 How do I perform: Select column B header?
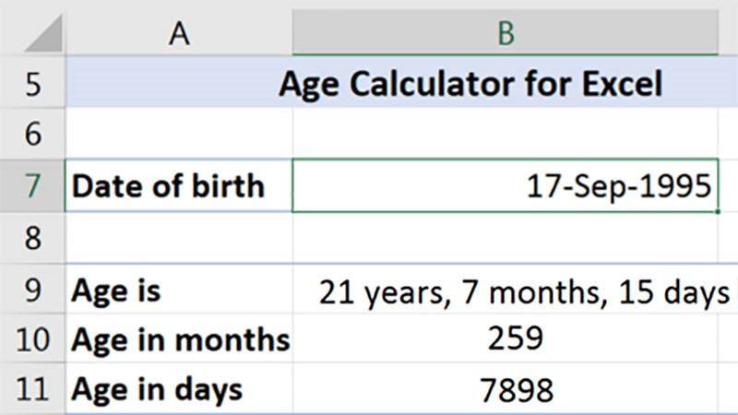(x=506, y=32)
